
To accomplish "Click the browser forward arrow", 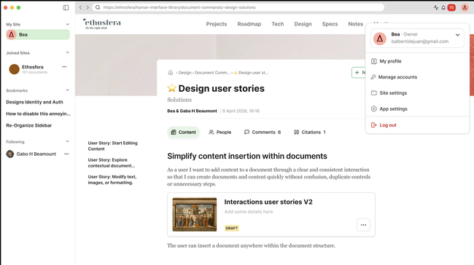I will 88,7.
